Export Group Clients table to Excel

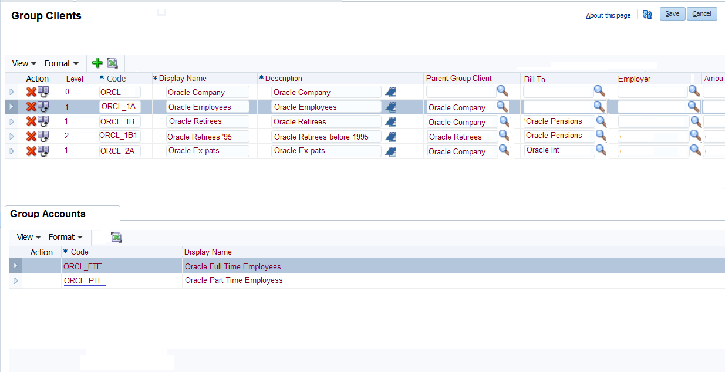click(112, 63)
